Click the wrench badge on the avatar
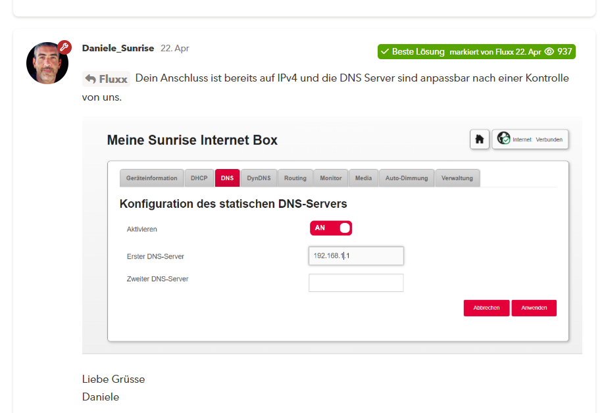The image size is (606, 413). (x=64, y=47)
